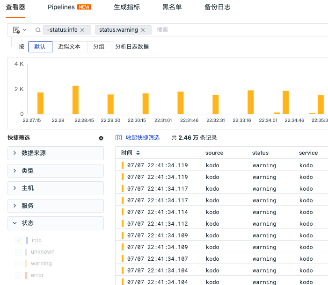This screenshot has width=328, height=285.
Task: Expand the 主机 filter section
Action: pyautogui.click(x=56, y=188)
